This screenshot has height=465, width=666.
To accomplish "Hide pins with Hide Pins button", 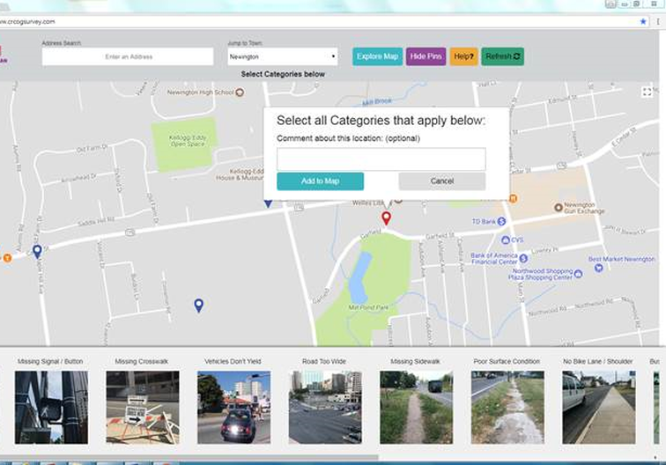I will point(425,56).
